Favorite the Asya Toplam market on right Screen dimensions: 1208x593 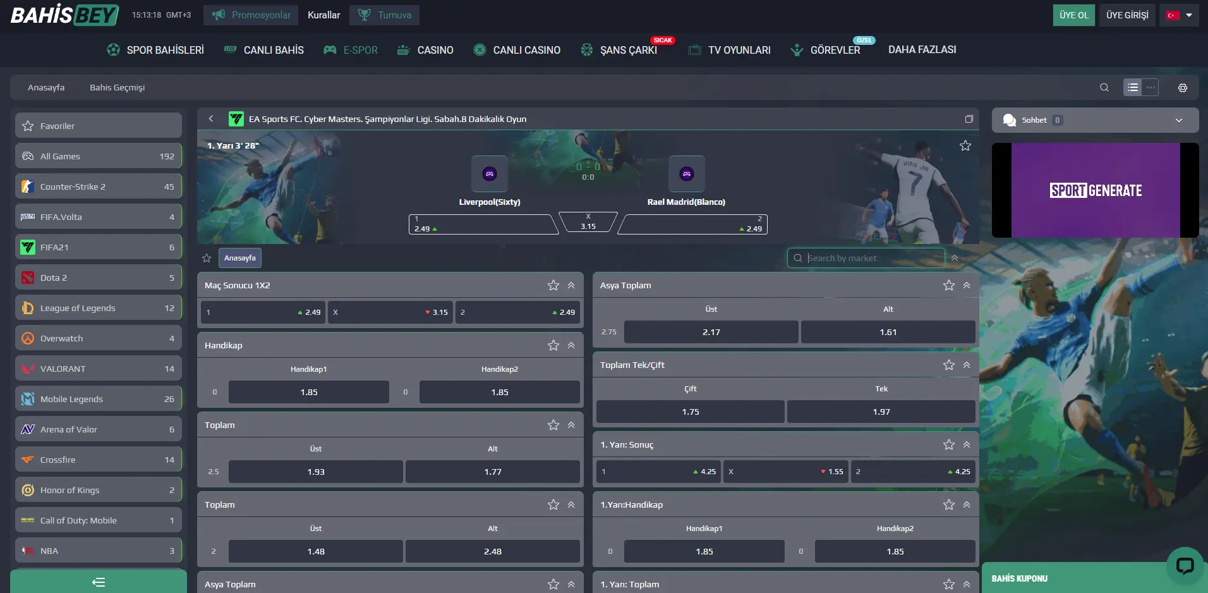(x=949, y=285)
